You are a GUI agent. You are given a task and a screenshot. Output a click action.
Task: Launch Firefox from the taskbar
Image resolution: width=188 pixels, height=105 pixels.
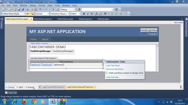click(24, 102)
